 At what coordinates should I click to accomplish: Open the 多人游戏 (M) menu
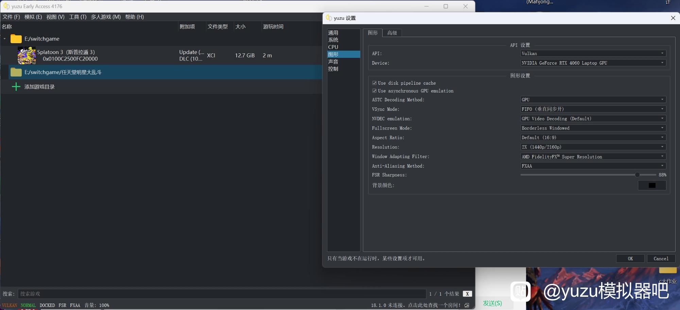(106, 17)
